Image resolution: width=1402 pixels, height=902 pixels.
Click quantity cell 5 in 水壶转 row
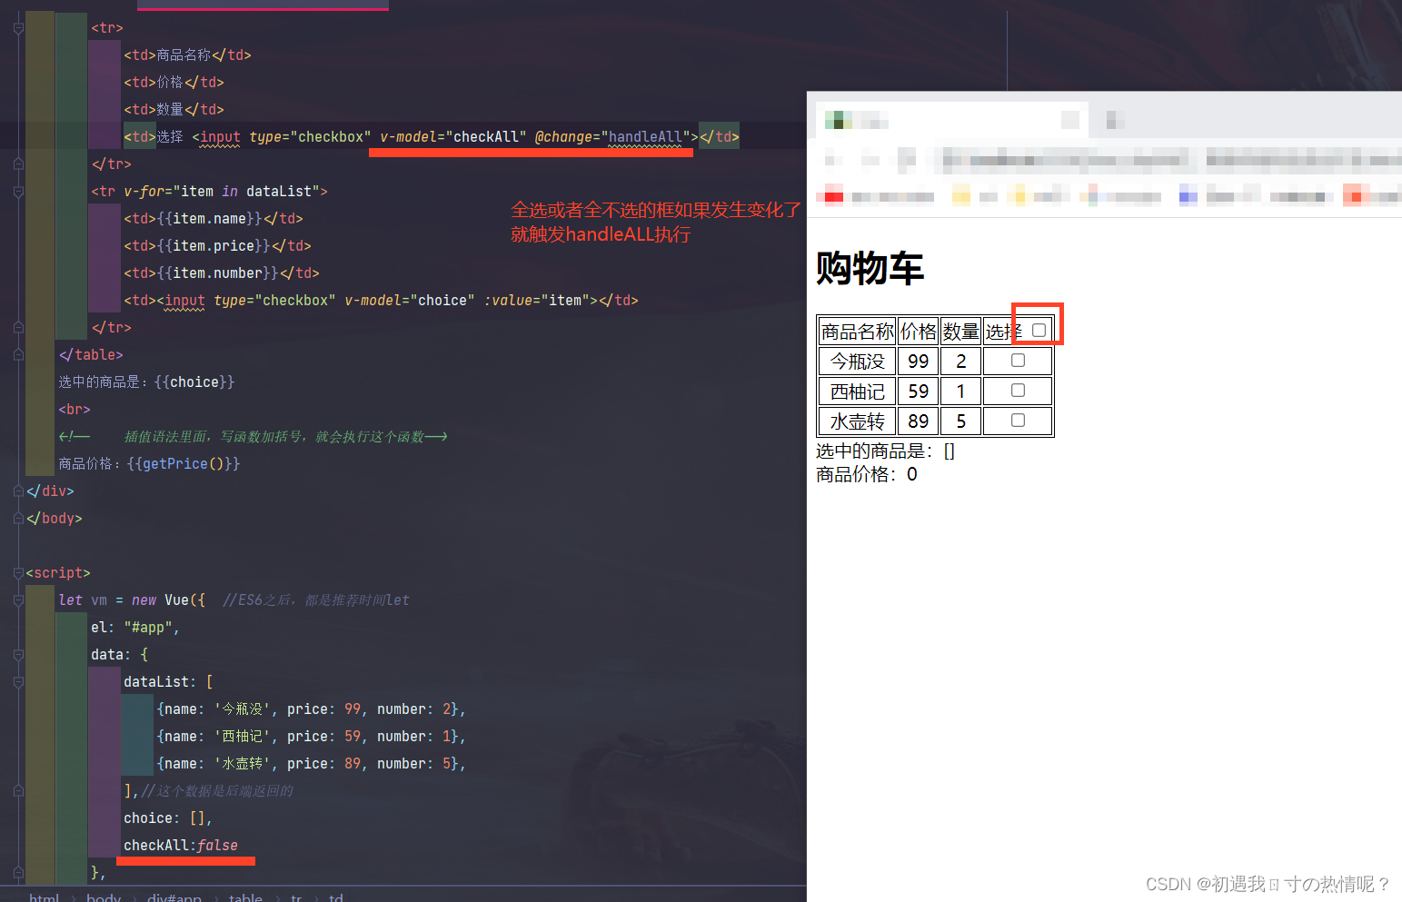coord(960,421)
